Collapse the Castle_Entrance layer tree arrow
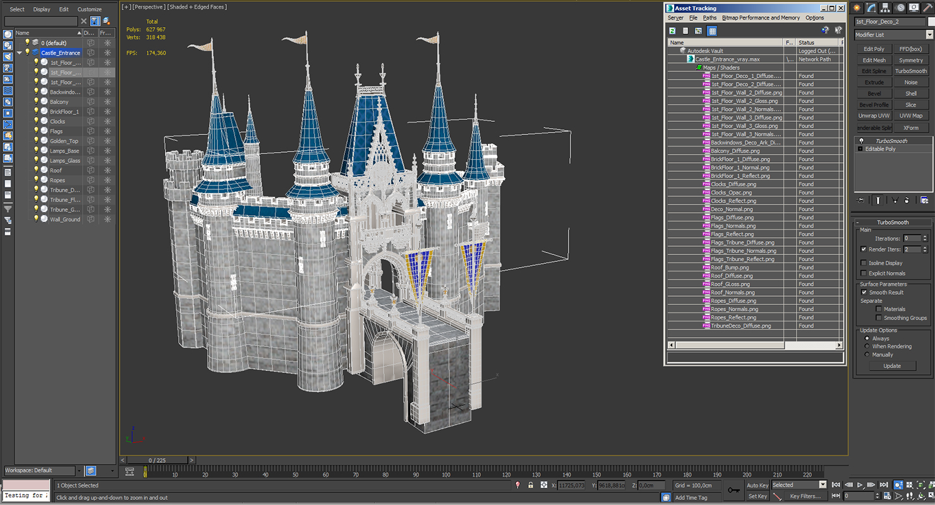Viewport: 935px width, 505px height. [x=20, y=53]
